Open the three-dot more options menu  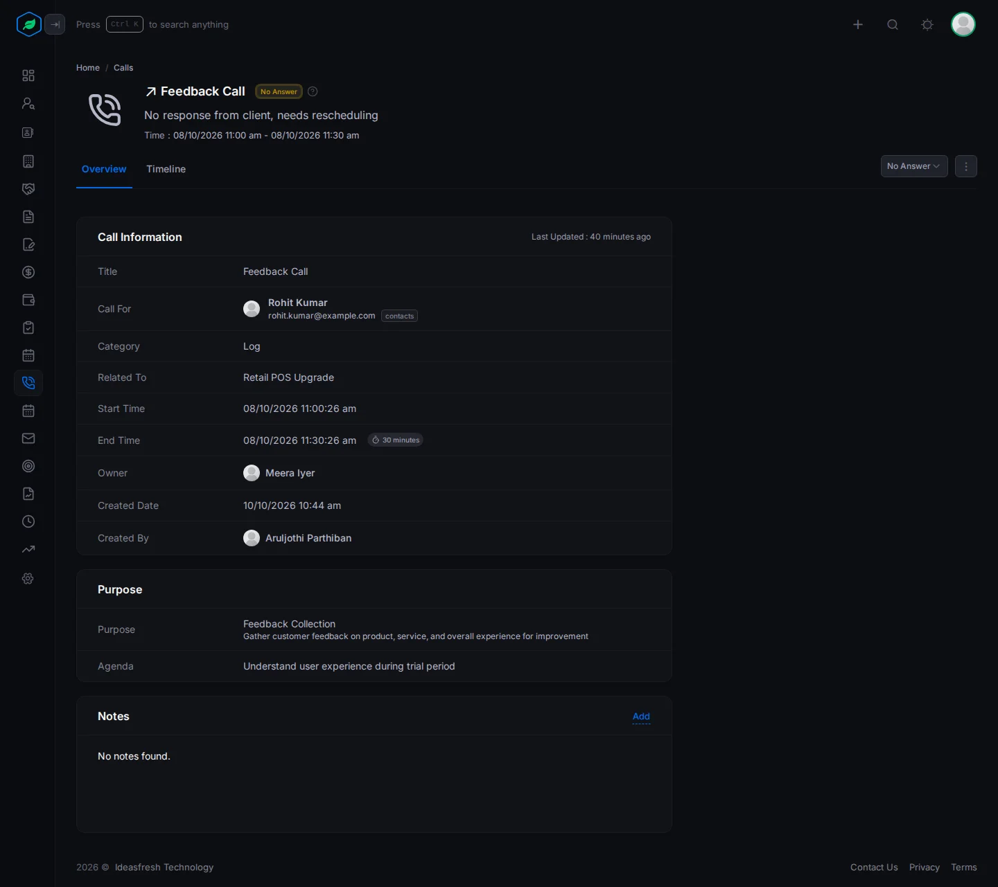pyautogui.click(x=966, y=166)
